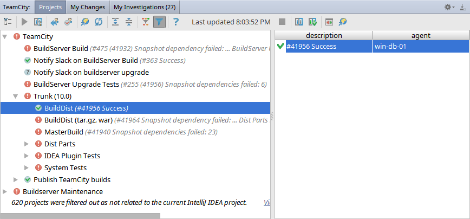Click the gray stop square button
Screen dimensions: 470x219
pos(282,22)
